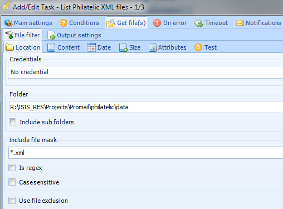Screen dimensions: 283x209
Task: Enable the Include sub folders checkbox
Action: [13, 122]
